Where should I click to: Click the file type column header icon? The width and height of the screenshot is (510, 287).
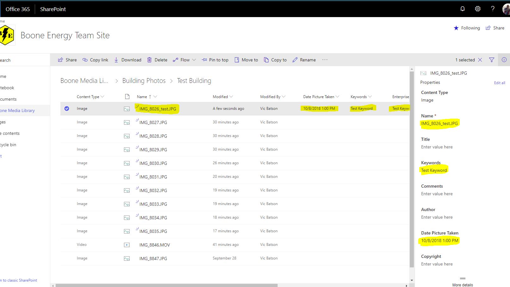click(127, 97)
